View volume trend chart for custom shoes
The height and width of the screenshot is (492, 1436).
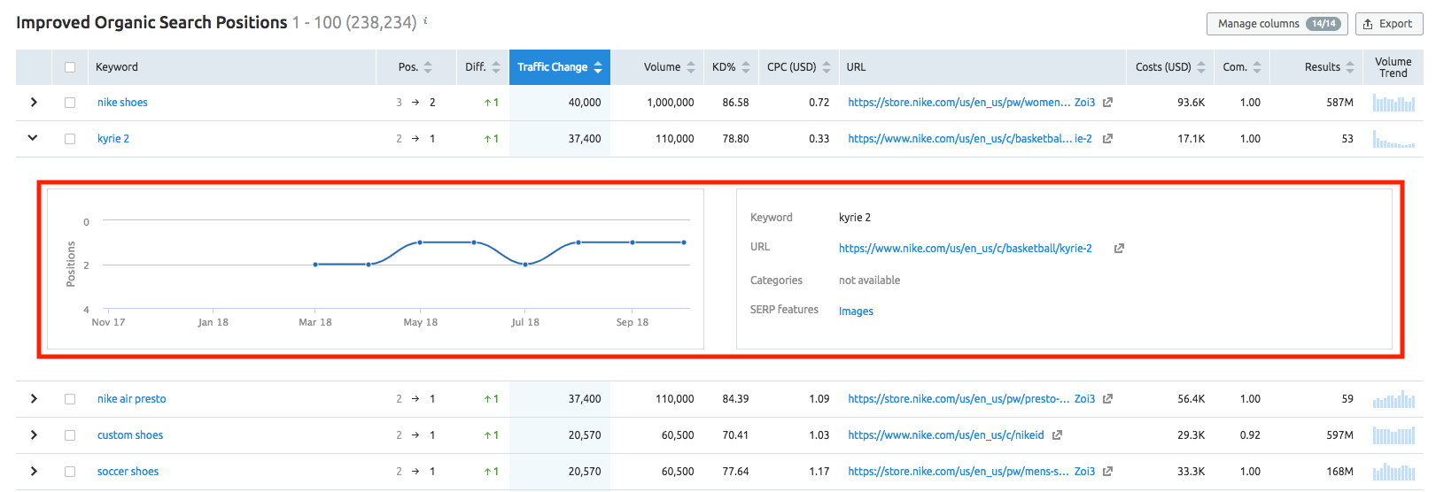tap(1393, 435)
